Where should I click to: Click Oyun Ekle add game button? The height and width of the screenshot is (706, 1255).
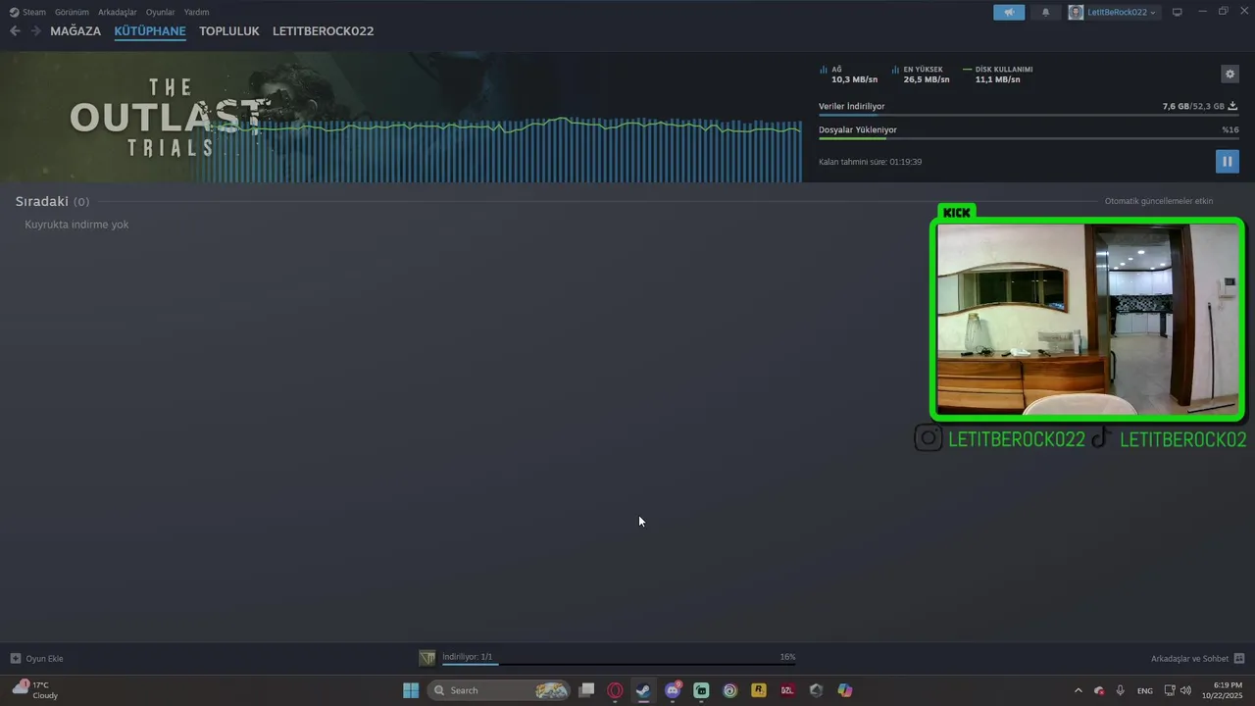pyautogui.click(x=36, y=659)
